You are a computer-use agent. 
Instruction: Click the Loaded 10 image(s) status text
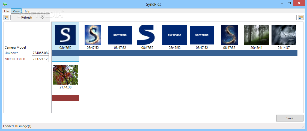coord(17,126)
